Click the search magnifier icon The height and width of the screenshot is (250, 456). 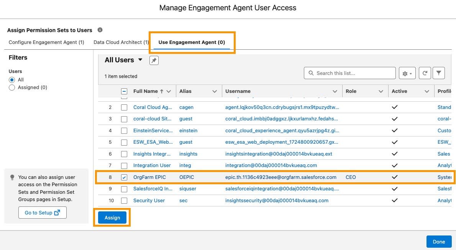[311, 73]
